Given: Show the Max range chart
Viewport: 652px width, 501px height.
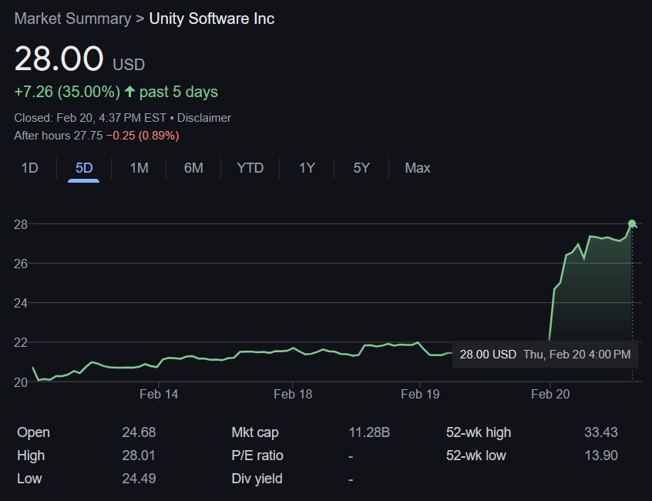Looking at the screenshot, I should 418,168.
